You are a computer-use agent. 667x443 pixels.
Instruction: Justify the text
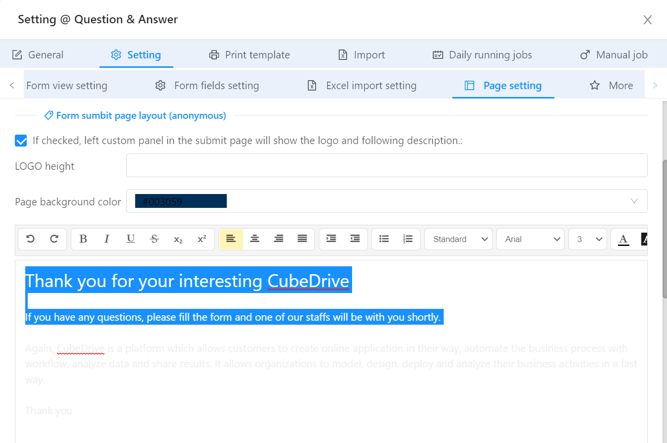(x=303, y=239)
